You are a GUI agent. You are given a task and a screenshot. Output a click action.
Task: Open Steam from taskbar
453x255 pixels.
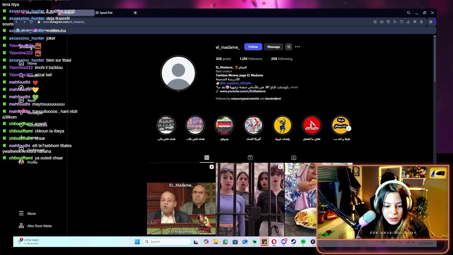pos(293,242)
